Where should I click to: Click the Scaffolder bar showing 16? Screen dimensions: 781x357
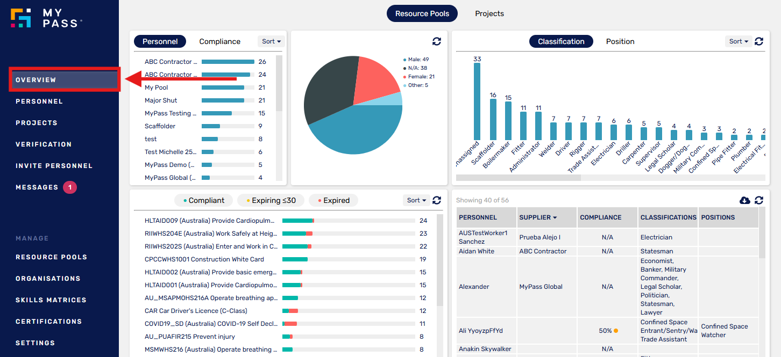point(493,119)
